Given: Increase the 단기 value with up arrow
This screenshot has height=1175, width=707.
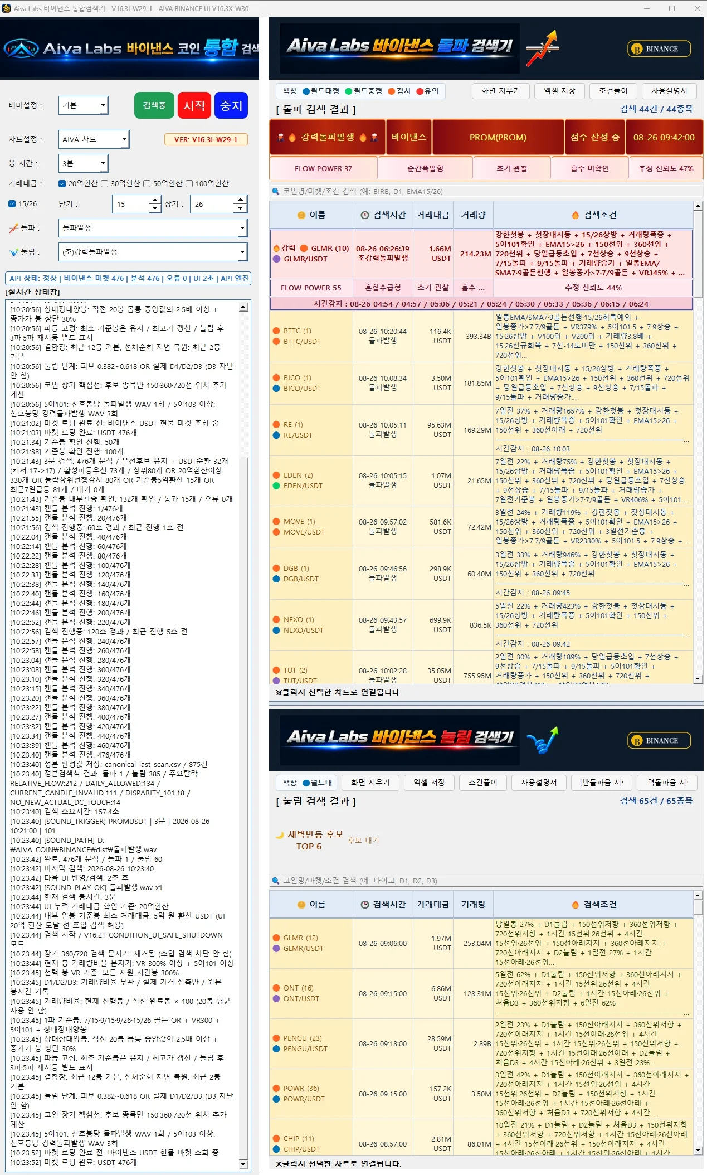Looking at the screenshot, I should click(x=155, y=200).
